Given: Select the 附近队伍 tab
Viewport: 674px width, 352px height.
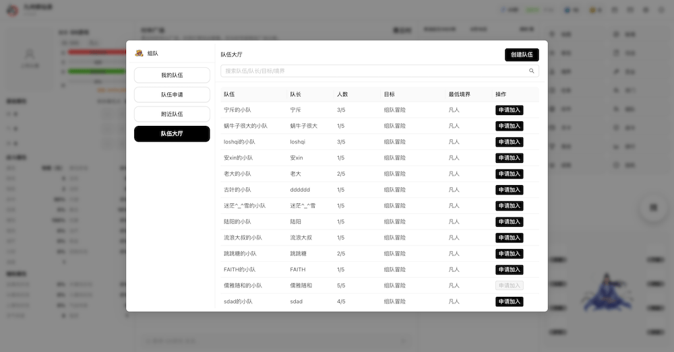Looking at the screenshot, I should (172, 114).
